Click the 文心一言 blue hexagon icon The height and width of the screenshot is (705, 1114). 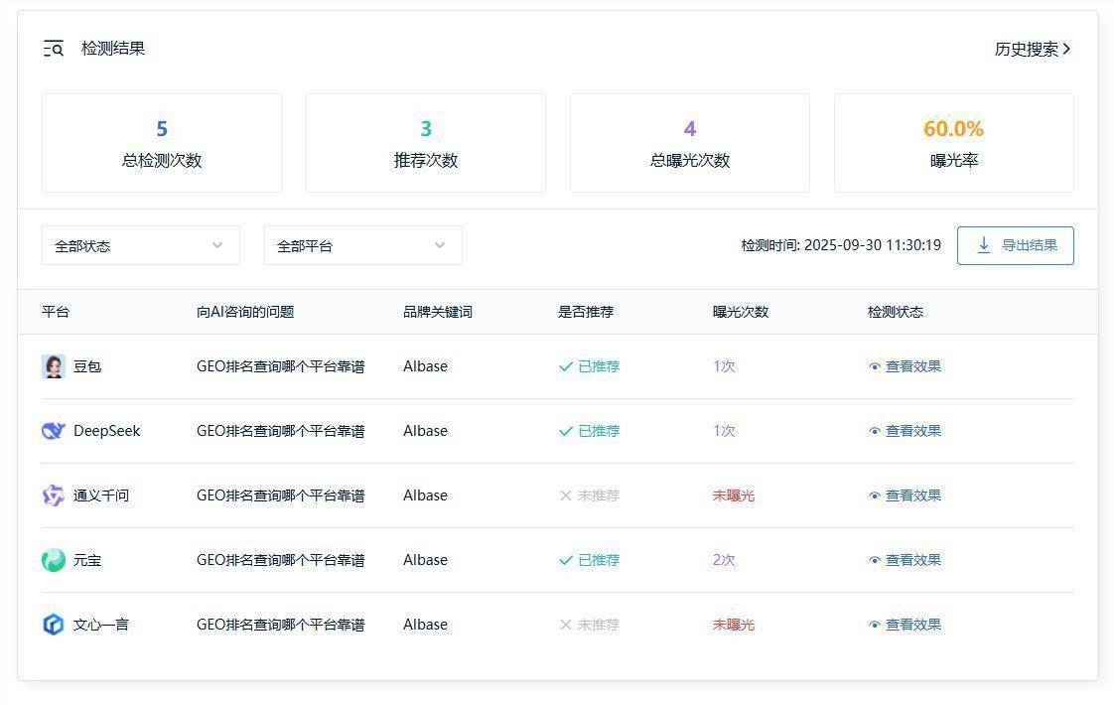click(x=54, y=625)
